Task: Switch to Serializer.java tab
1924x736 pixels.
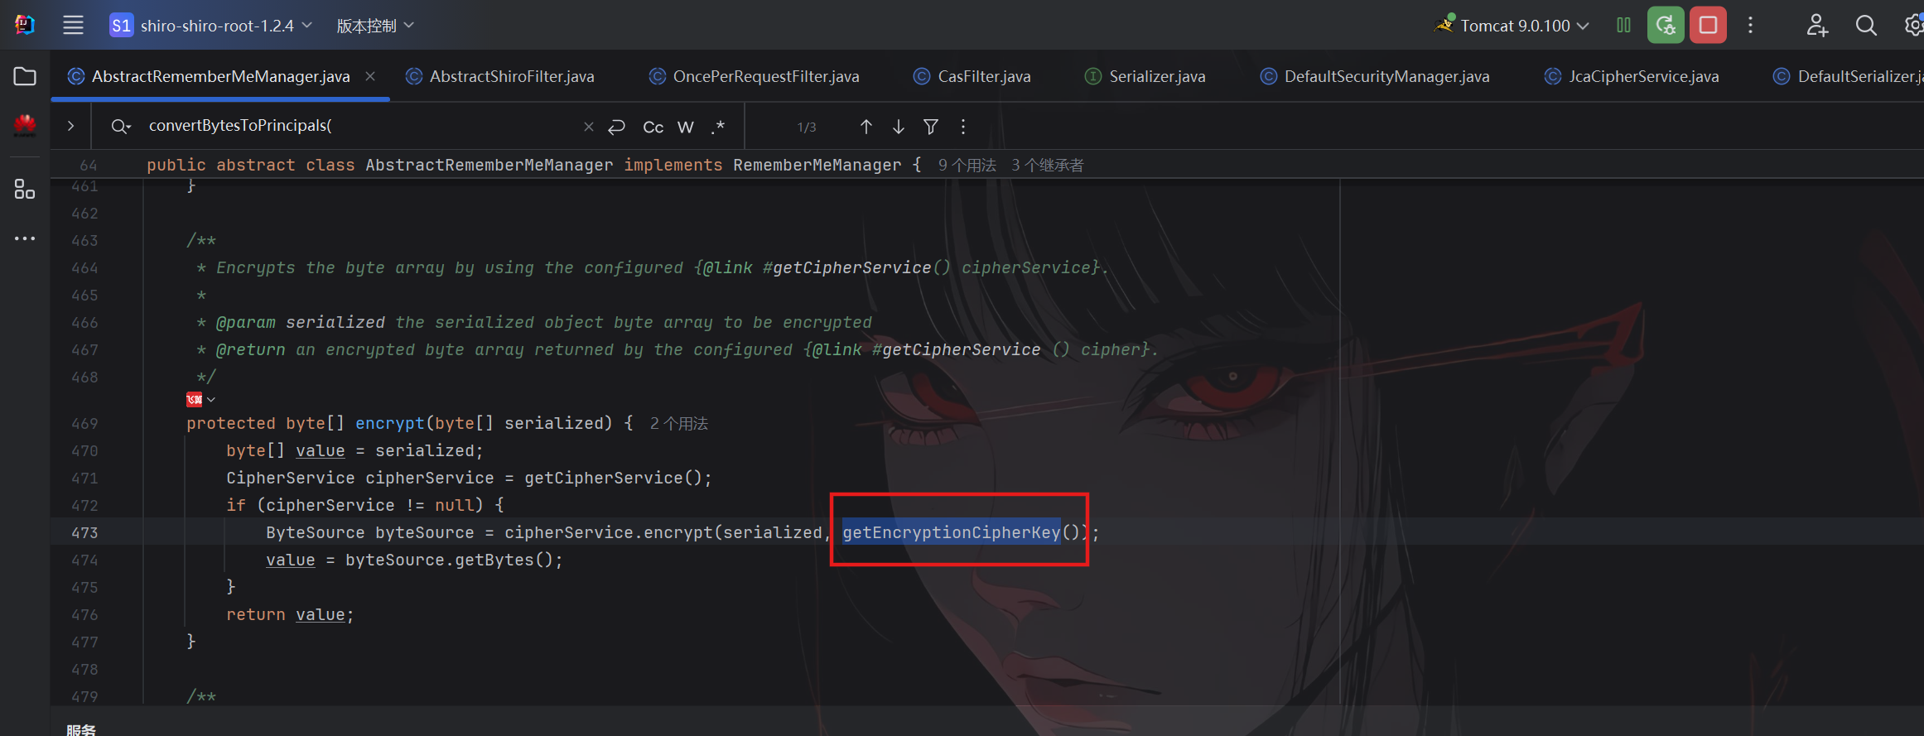Action: click(1145, 76)
